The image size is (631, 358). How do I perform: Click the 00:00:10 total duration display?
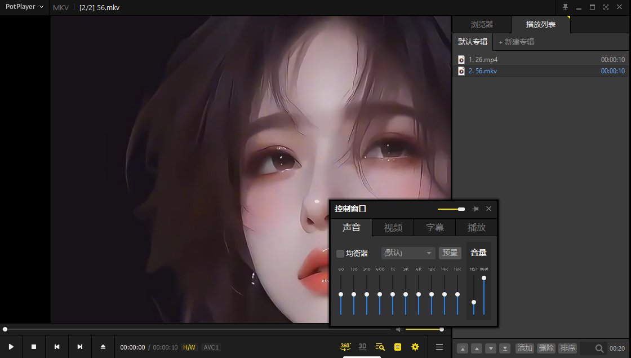(x=165, y=347)
